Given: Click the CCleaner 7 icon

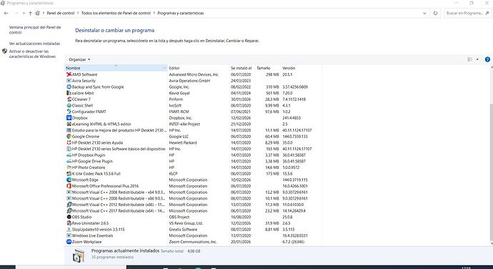Looking at the screenshot, I should (69, 99).
